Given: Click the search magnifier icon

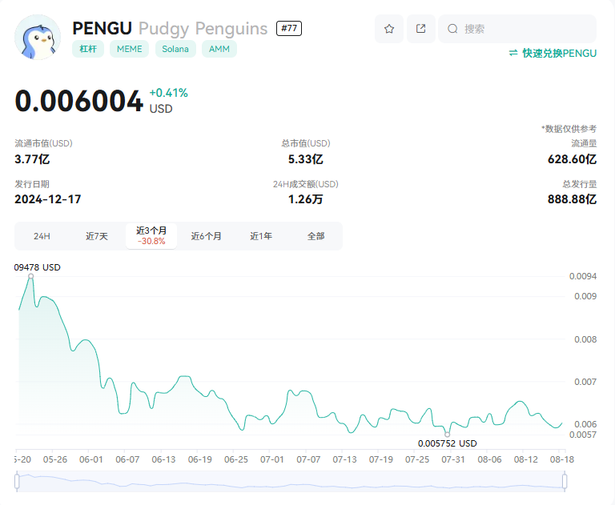Looking at the screenshot, I should 452,29.
